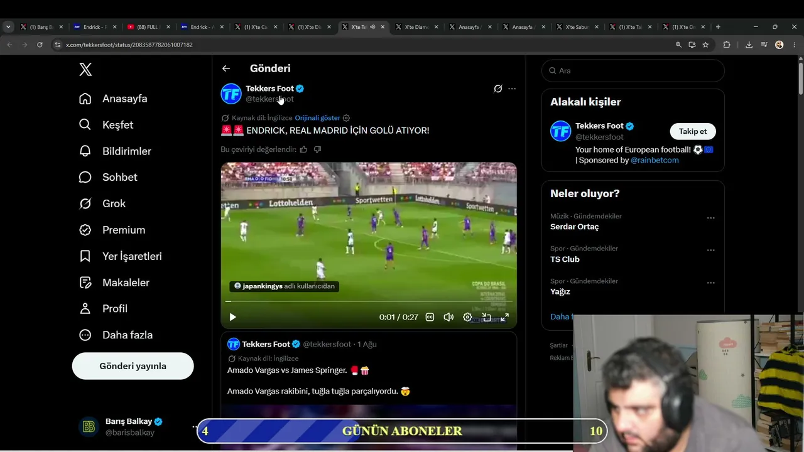Open the zoom magnifier in address bar
Screen dimensions: 804x452
pyautogui.click(x=678, y=45)
